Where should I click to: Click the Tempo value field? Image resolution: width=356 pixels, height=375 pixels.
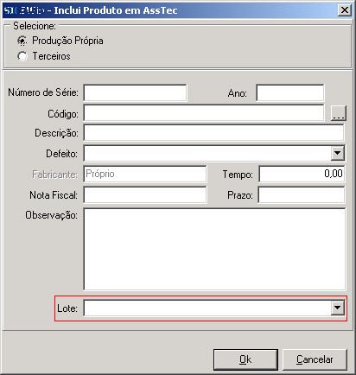[302, 174]
